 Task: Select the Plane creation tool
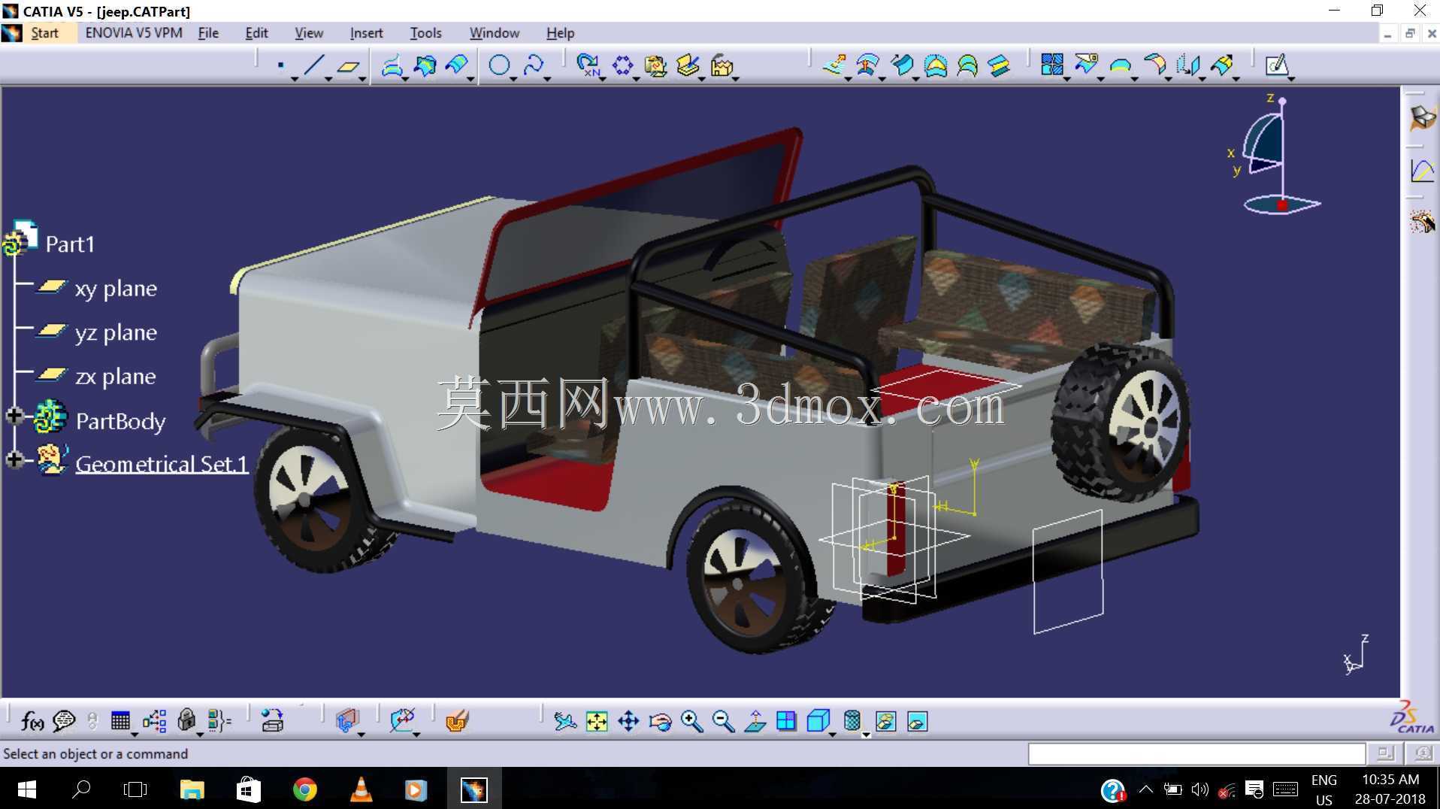click(x=347, y=66)
